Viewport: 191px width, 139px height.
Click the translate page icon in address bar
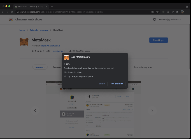153,12
